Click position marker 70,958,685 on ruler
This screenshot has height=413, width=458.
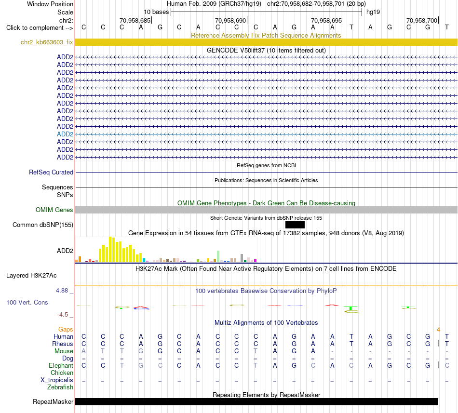[x=135, y=20]
